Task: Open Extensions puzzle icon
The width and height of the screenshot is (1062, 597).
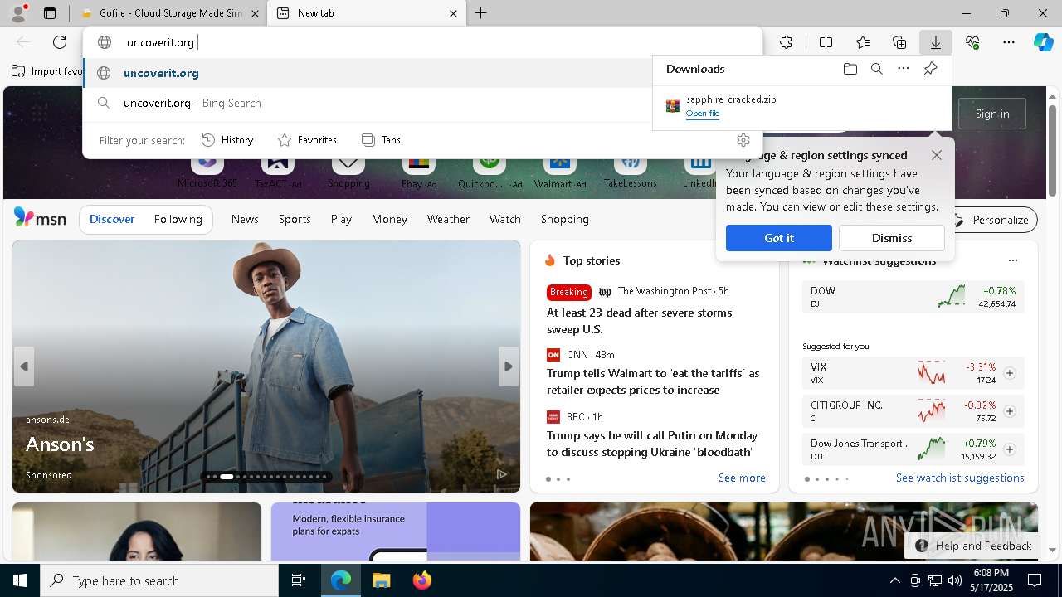Action: click(786, 42)
